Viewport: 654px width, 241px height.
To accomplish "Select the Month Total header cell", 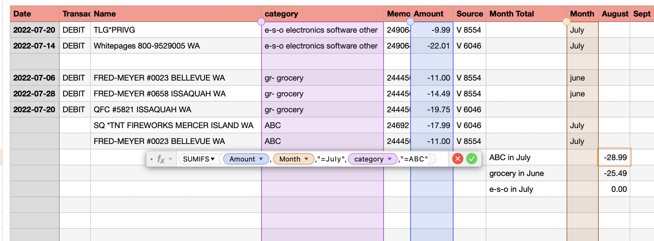I will coord(526,14).
